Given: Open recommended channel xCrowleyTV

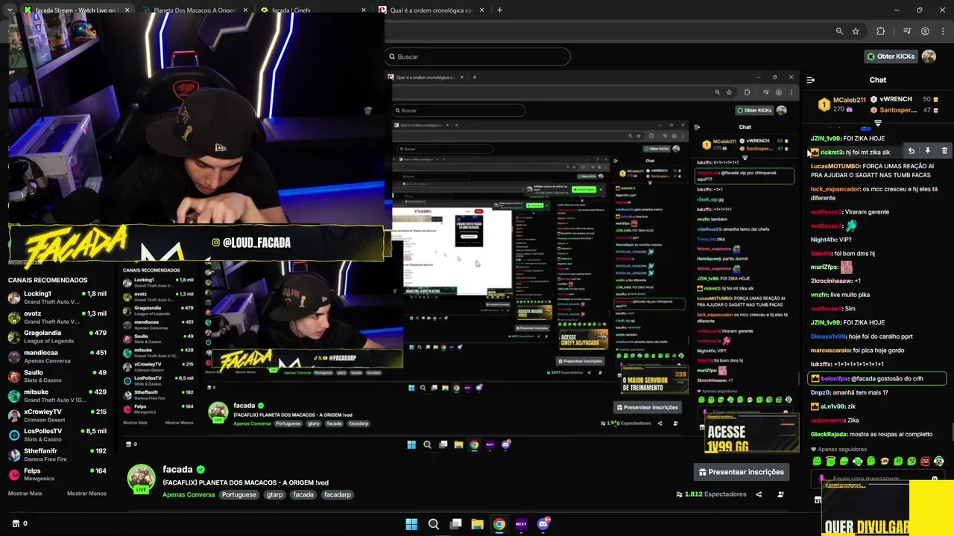Looking at the screenshot, I should click(57, 415).
